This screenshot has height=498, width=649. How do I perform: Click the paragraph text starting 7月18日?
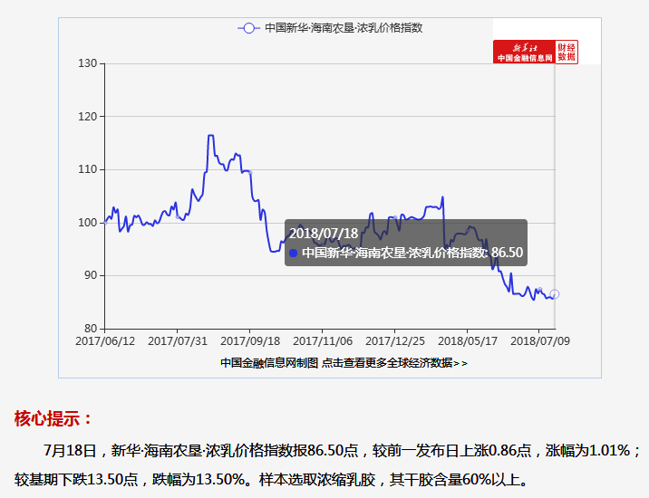click(327, 464)
